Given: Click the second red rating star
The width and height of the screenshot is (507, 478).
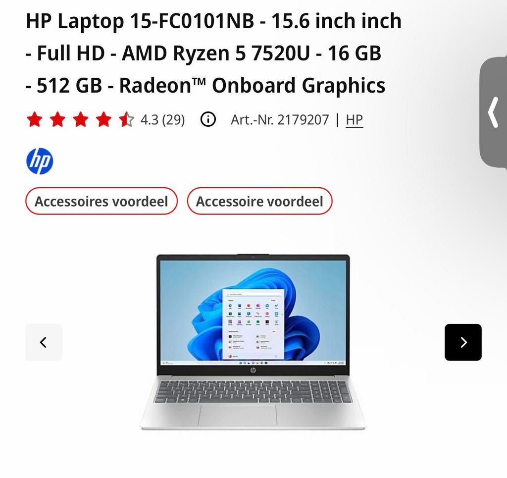Looking at the screenshot, I should 57,120.
